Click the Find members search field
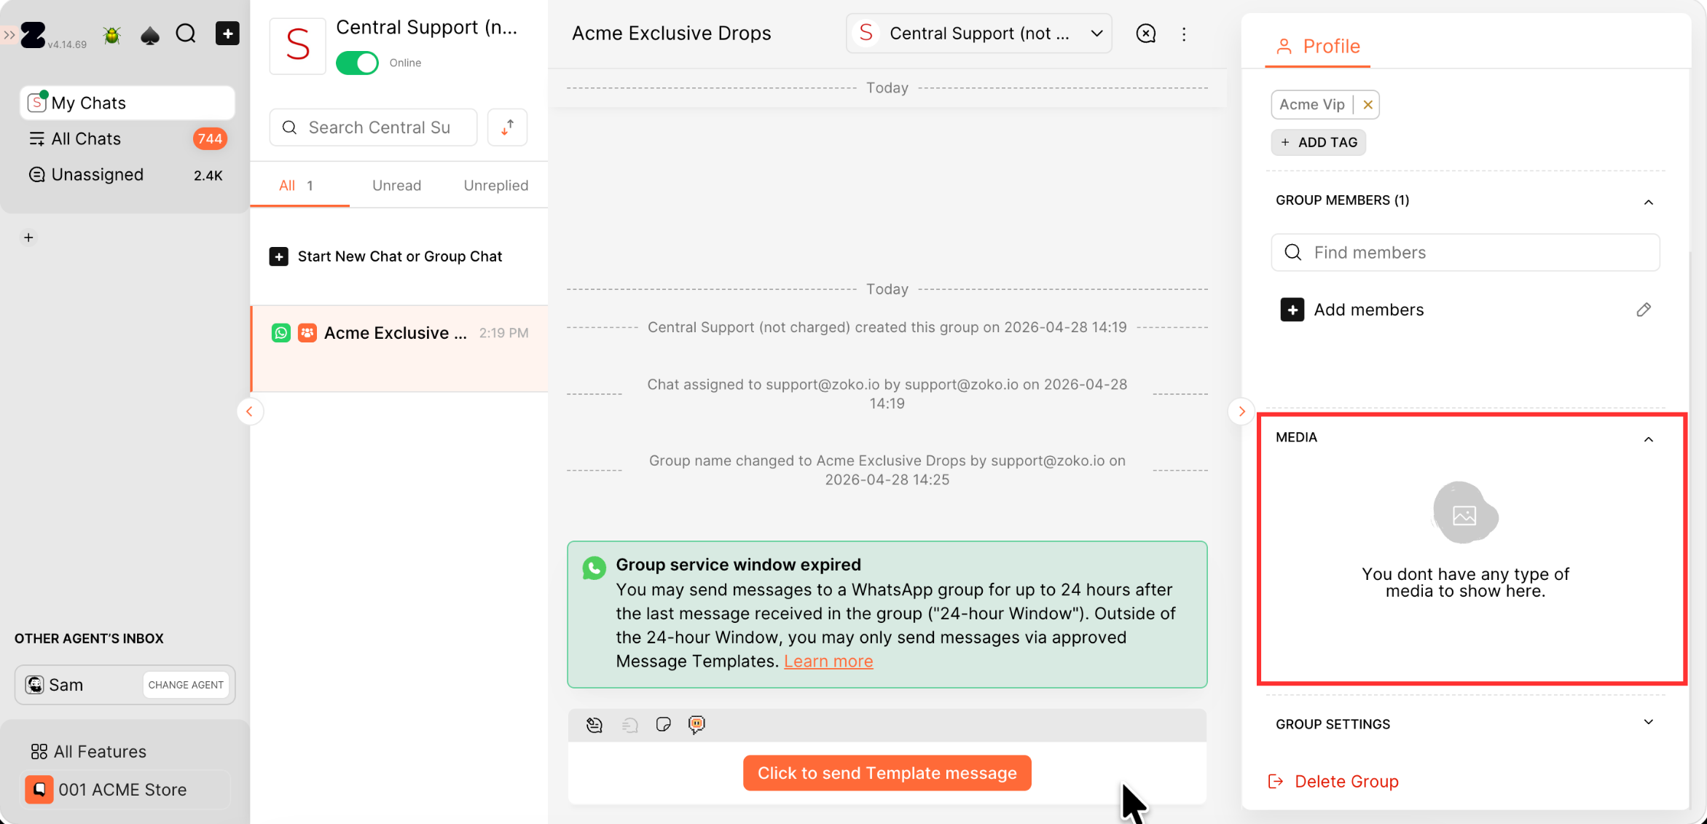The image size is (1707, 824). pos(1465,252)
